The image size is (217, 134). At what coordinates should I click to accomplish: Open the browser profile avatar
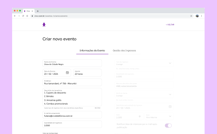(x=197, y=16)
